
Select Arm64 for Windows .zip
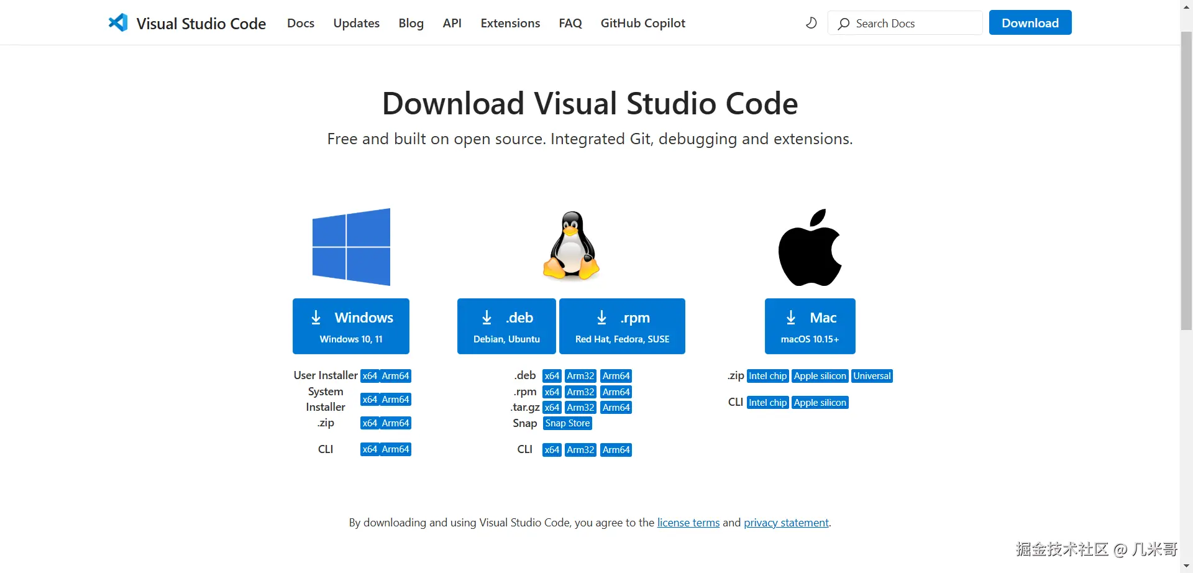[x=395, y=423]
